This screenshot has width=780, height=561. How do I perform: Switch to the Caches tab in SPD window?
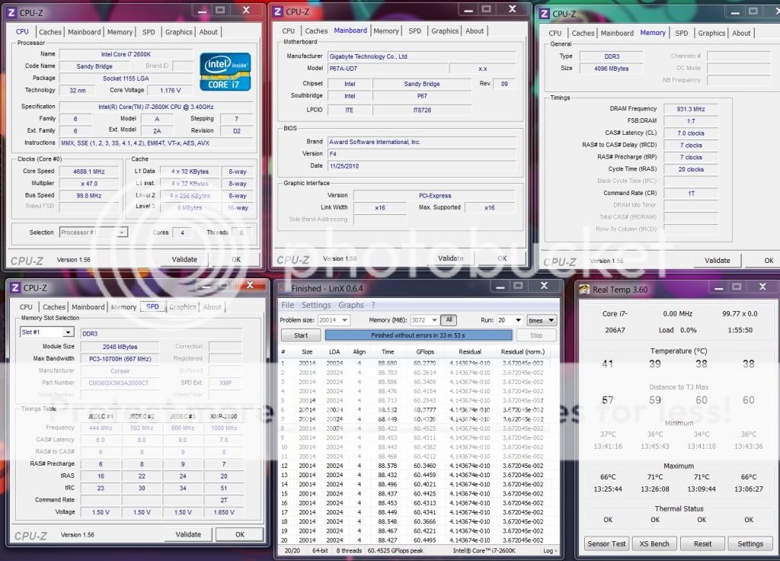tap(54, 307)
